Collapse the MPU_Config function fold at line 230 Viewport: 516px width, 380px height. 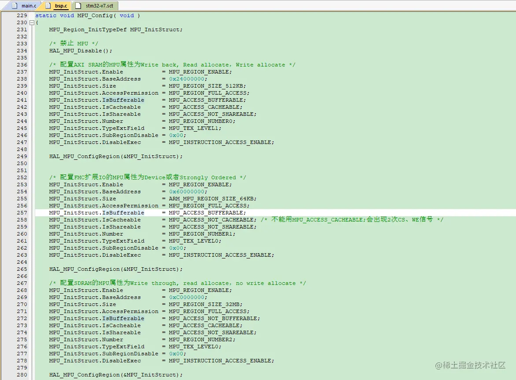coord(32,23)
